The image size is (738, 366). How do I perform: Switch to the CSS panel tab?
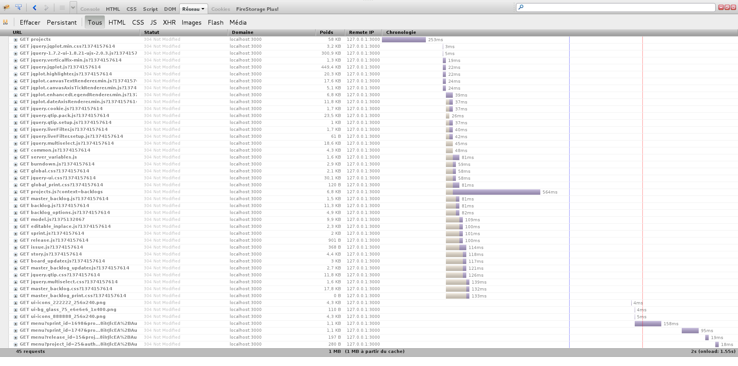tap(131, 9)
